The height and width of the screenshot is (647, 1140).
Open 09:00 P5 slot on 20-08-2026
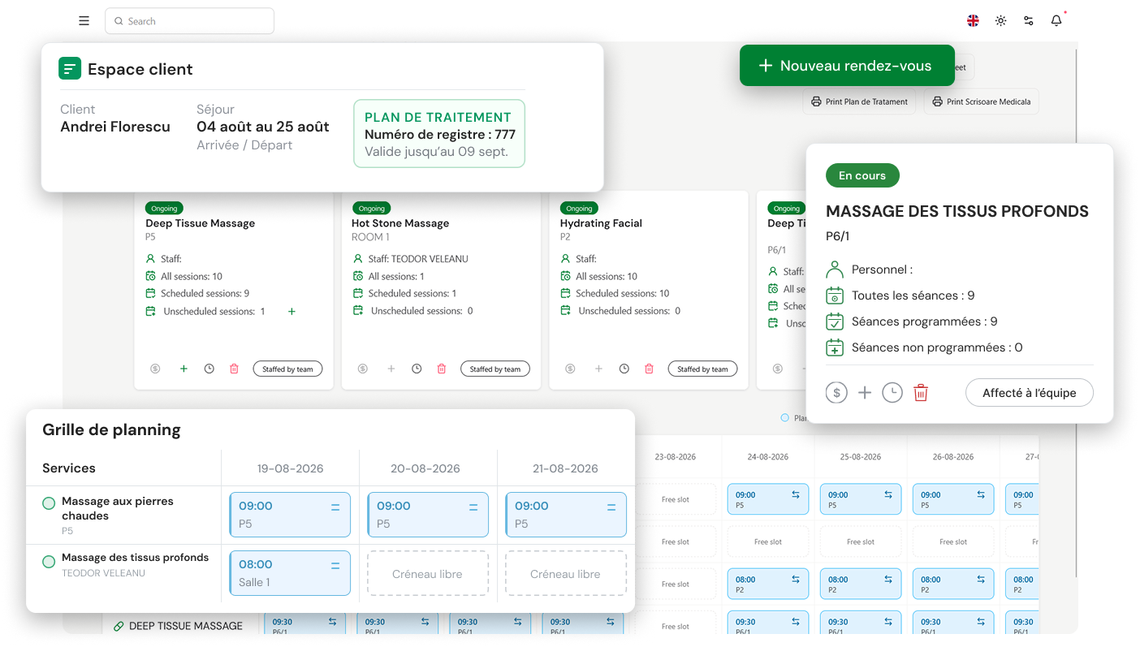pos(428,515)
